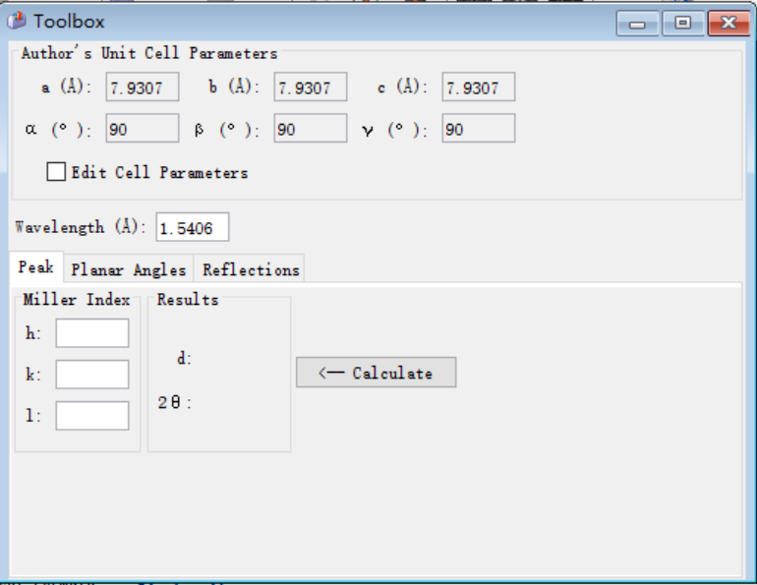Image resolution: width=757 pixels, height=585 pixels.
Task: Click the Miller index h field
Action: coord(92,333)
